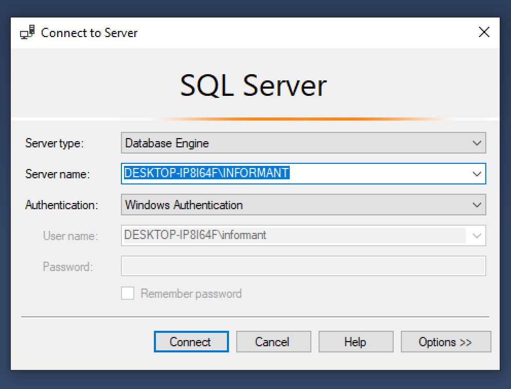Screen dimensions: 511x389
Task: Click the Password field
Action: 304,266
